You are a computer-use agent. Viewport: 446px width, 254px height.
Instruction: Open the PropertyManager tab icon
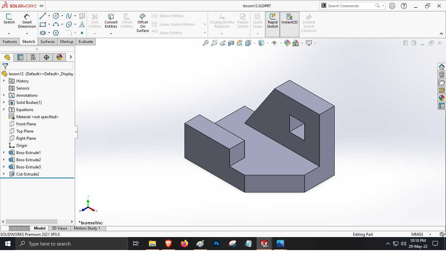20,57
